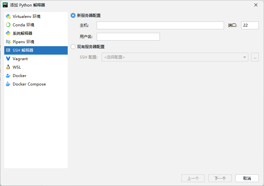This screenshot has height=186, width=264.
Task: Click the Pipenv 环境 folder icon
Action: pos(8,42)
